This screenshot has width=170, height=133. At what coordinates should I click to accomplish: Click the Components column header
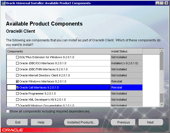[x=58, y=51]
